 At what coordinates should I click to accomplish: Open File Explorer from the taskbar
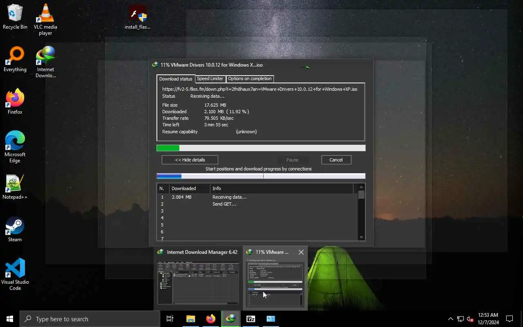pos(191,319)
